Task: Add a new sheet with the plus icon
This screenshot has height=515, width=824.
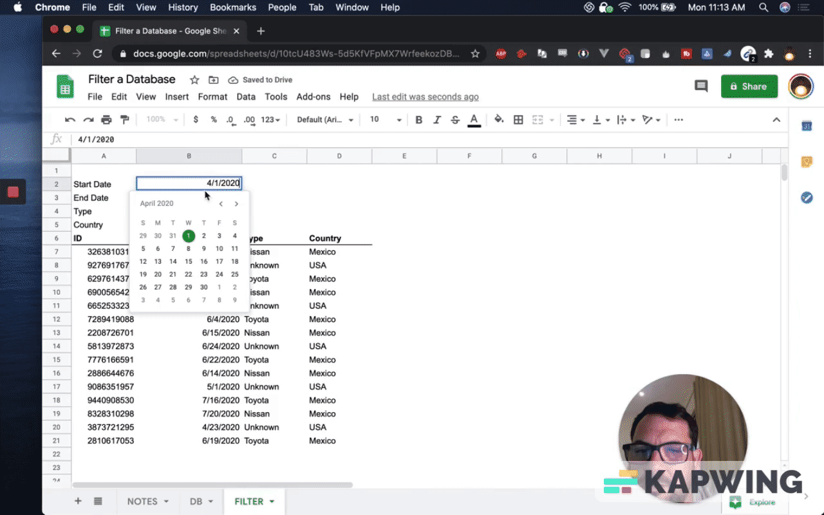Action: pos(78,501)
